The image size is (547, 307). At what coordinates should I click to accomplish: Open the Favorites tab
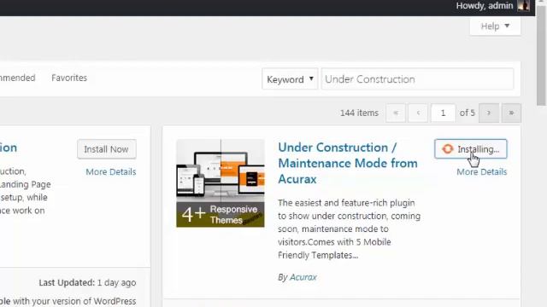click(69, 78)
